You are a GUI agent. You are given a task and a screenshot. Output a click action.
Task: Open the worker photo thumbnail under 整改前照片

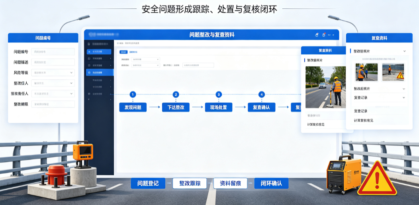(366, 72)
